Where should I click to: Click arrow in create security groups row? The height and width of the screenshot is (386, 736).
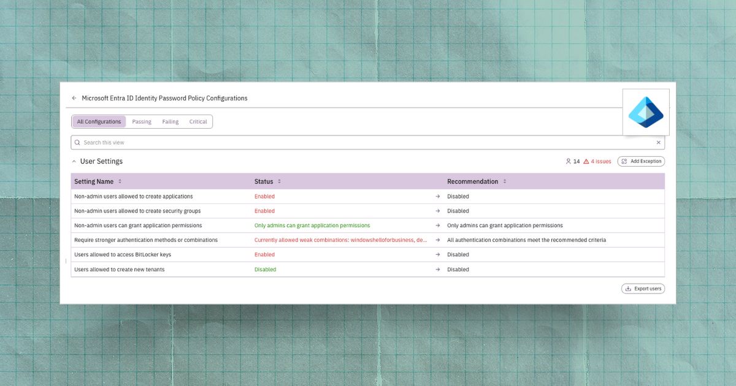click(x=437, y=211)
